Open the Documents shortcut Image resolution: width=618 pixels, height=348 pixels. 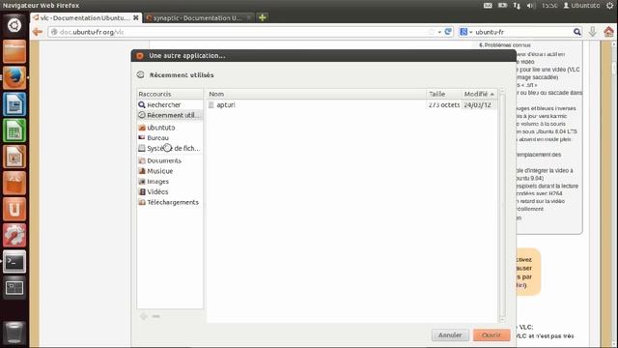(x=170, y=160)
